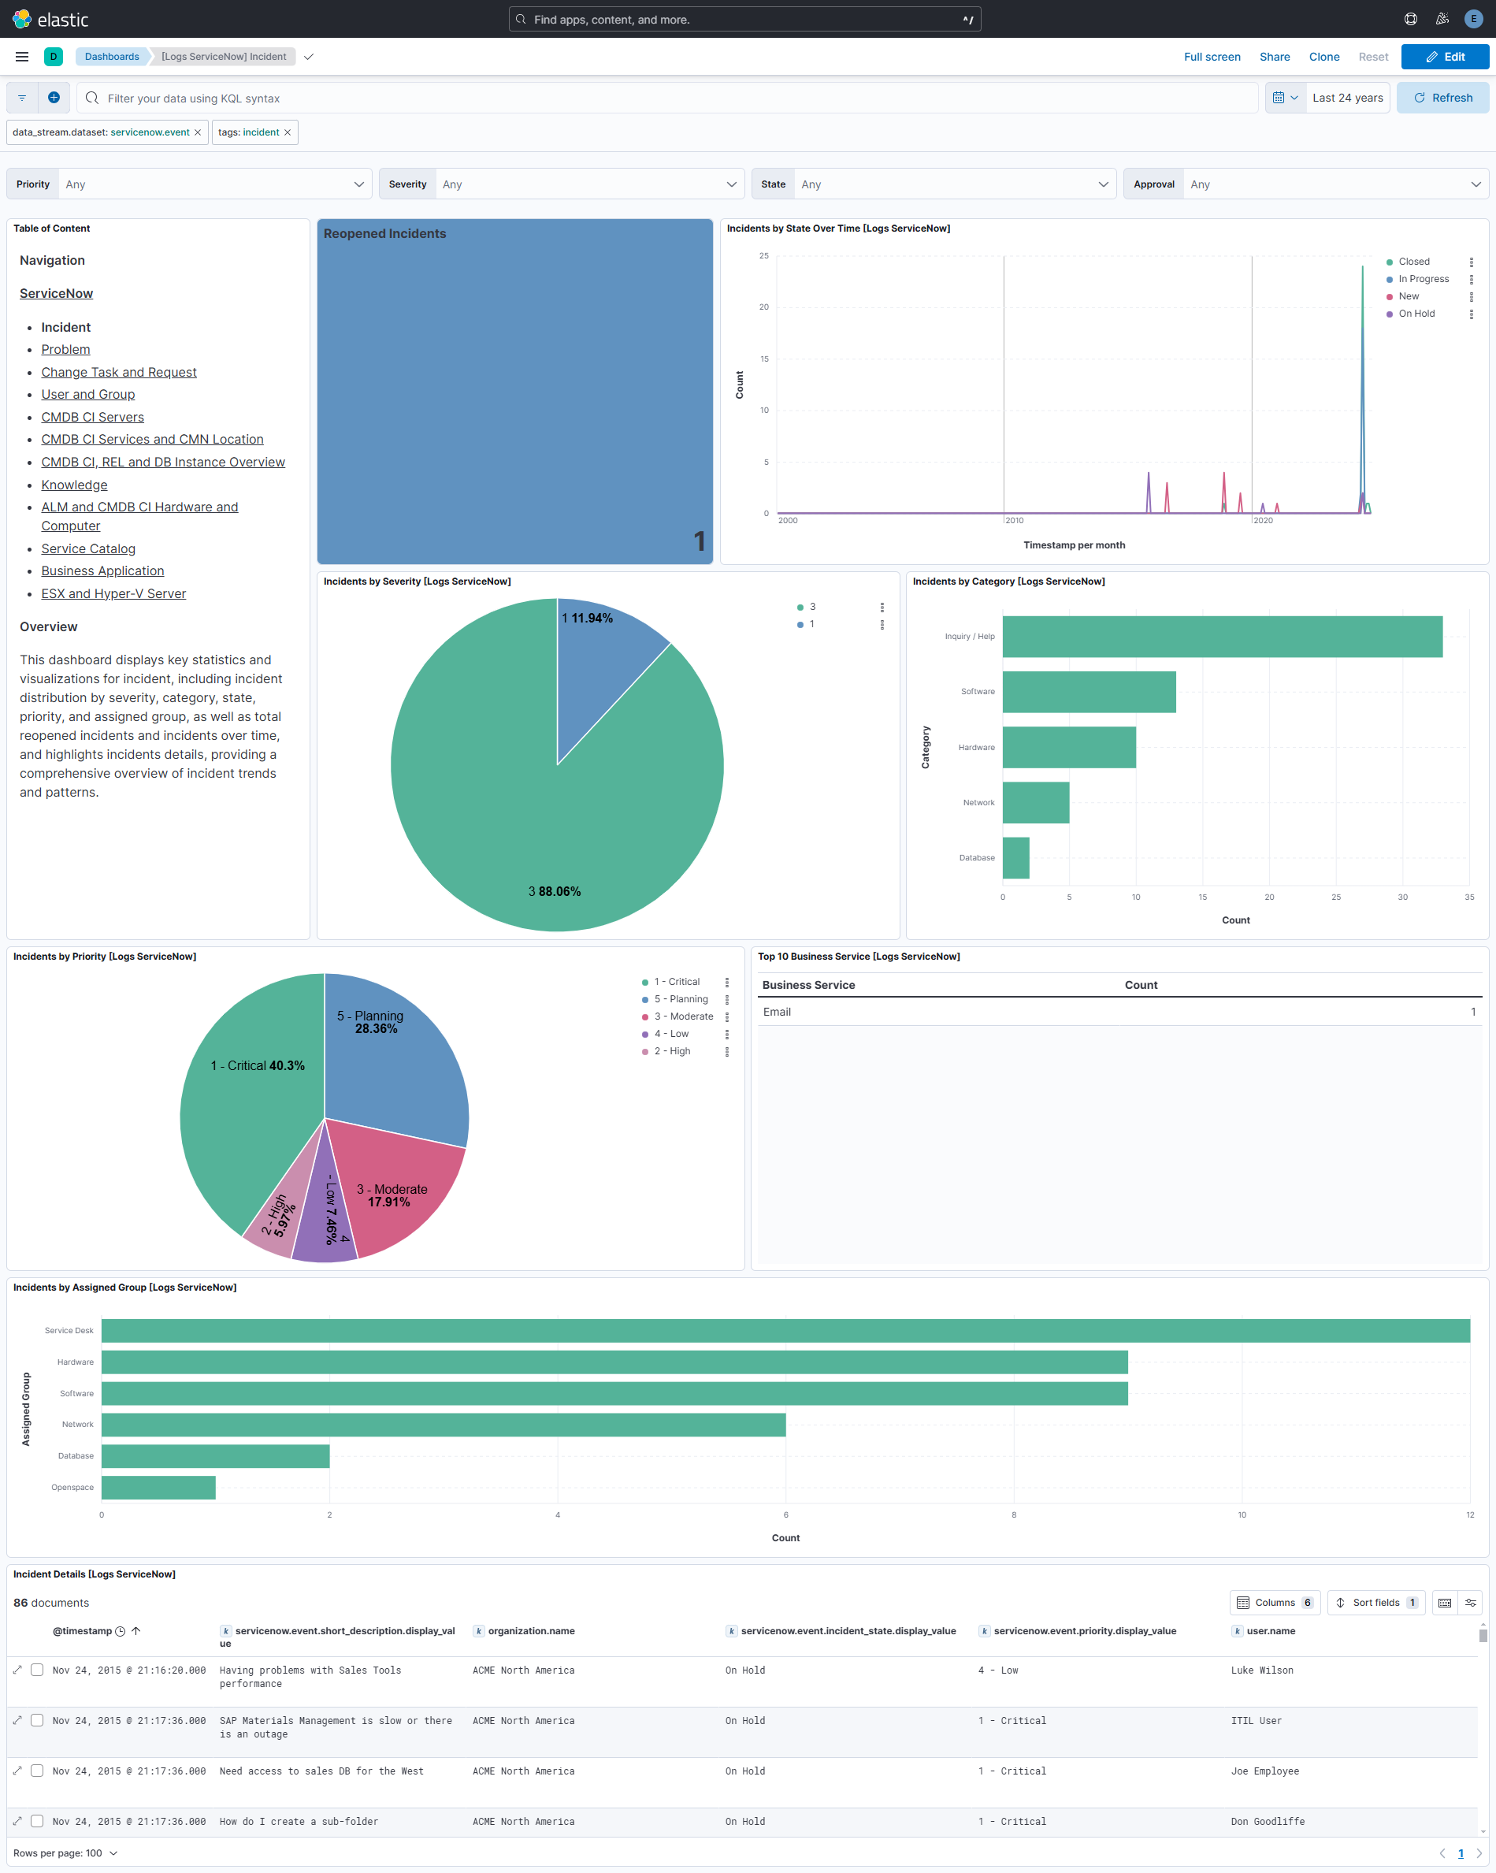
Task: Click the Dashboards breadcrumb
Action: pos(111,56)
